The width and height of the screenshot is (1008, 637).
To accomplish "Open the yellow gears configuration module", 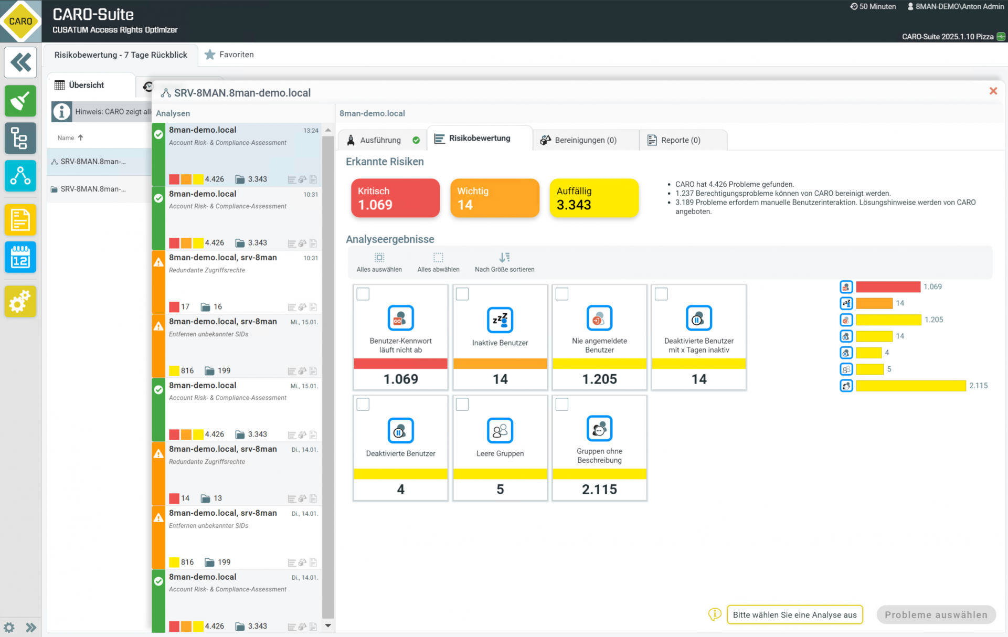I will pos(20,301).
